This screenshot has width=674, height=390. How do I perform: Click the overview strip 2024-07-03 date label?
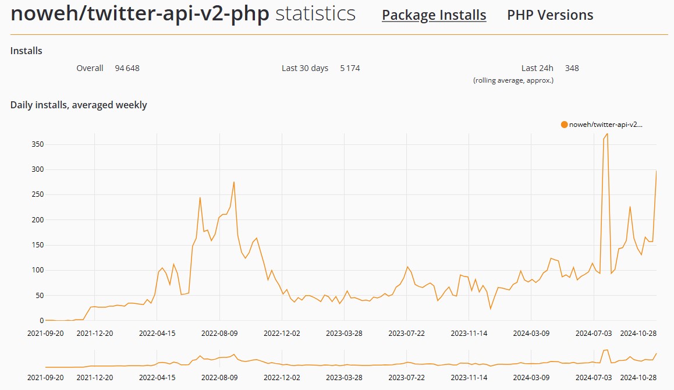(594, 378)
